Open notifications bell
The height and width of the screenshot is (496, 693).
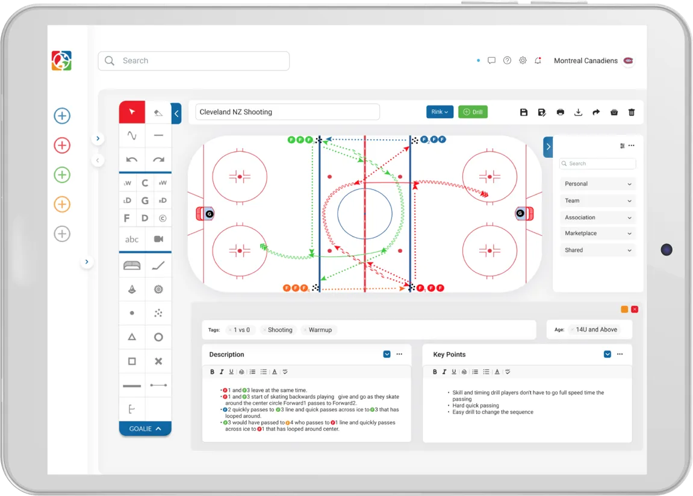538,61
